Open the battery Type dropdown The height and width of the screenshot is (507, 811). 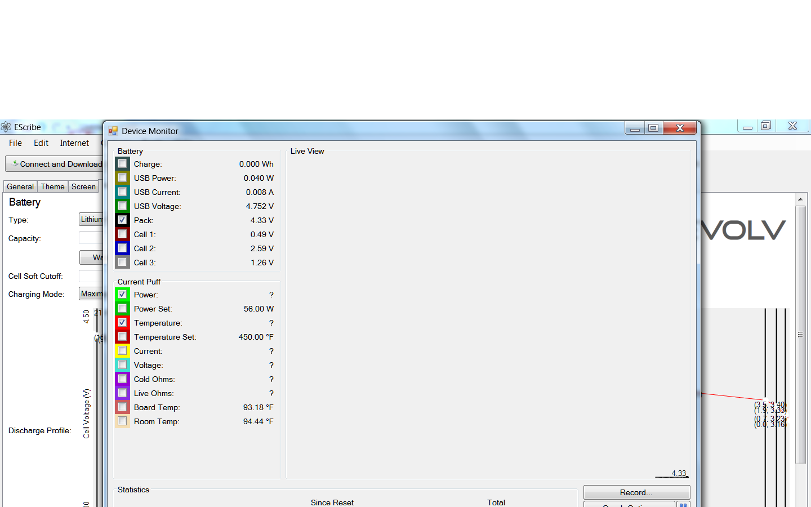pos(91,220)
